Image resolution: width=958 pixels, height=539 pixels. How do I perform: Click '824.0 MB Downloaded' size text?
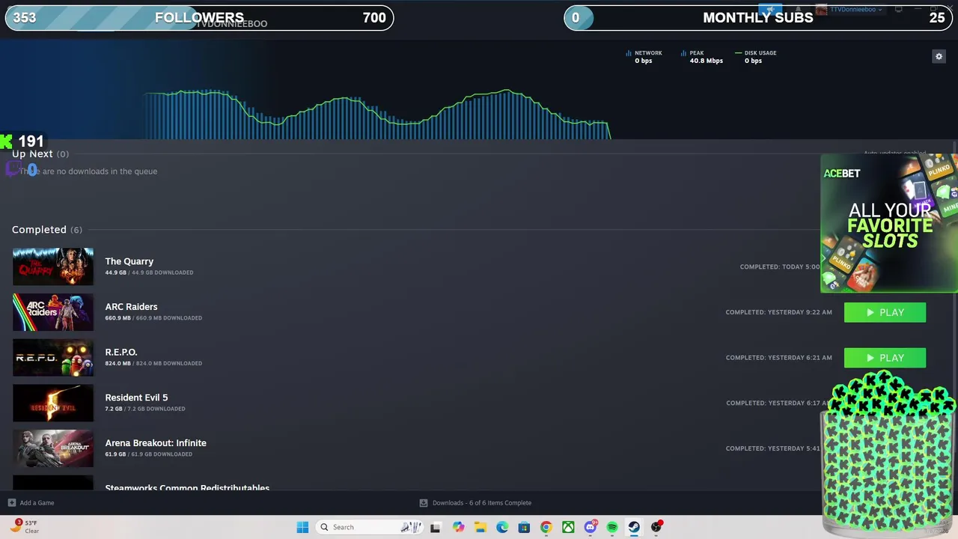point(153,364)
